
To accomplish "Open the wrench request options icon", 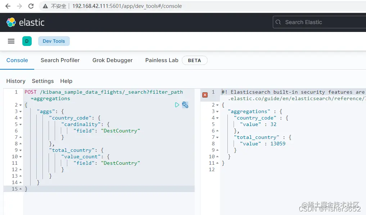I will tap(185, 105).
